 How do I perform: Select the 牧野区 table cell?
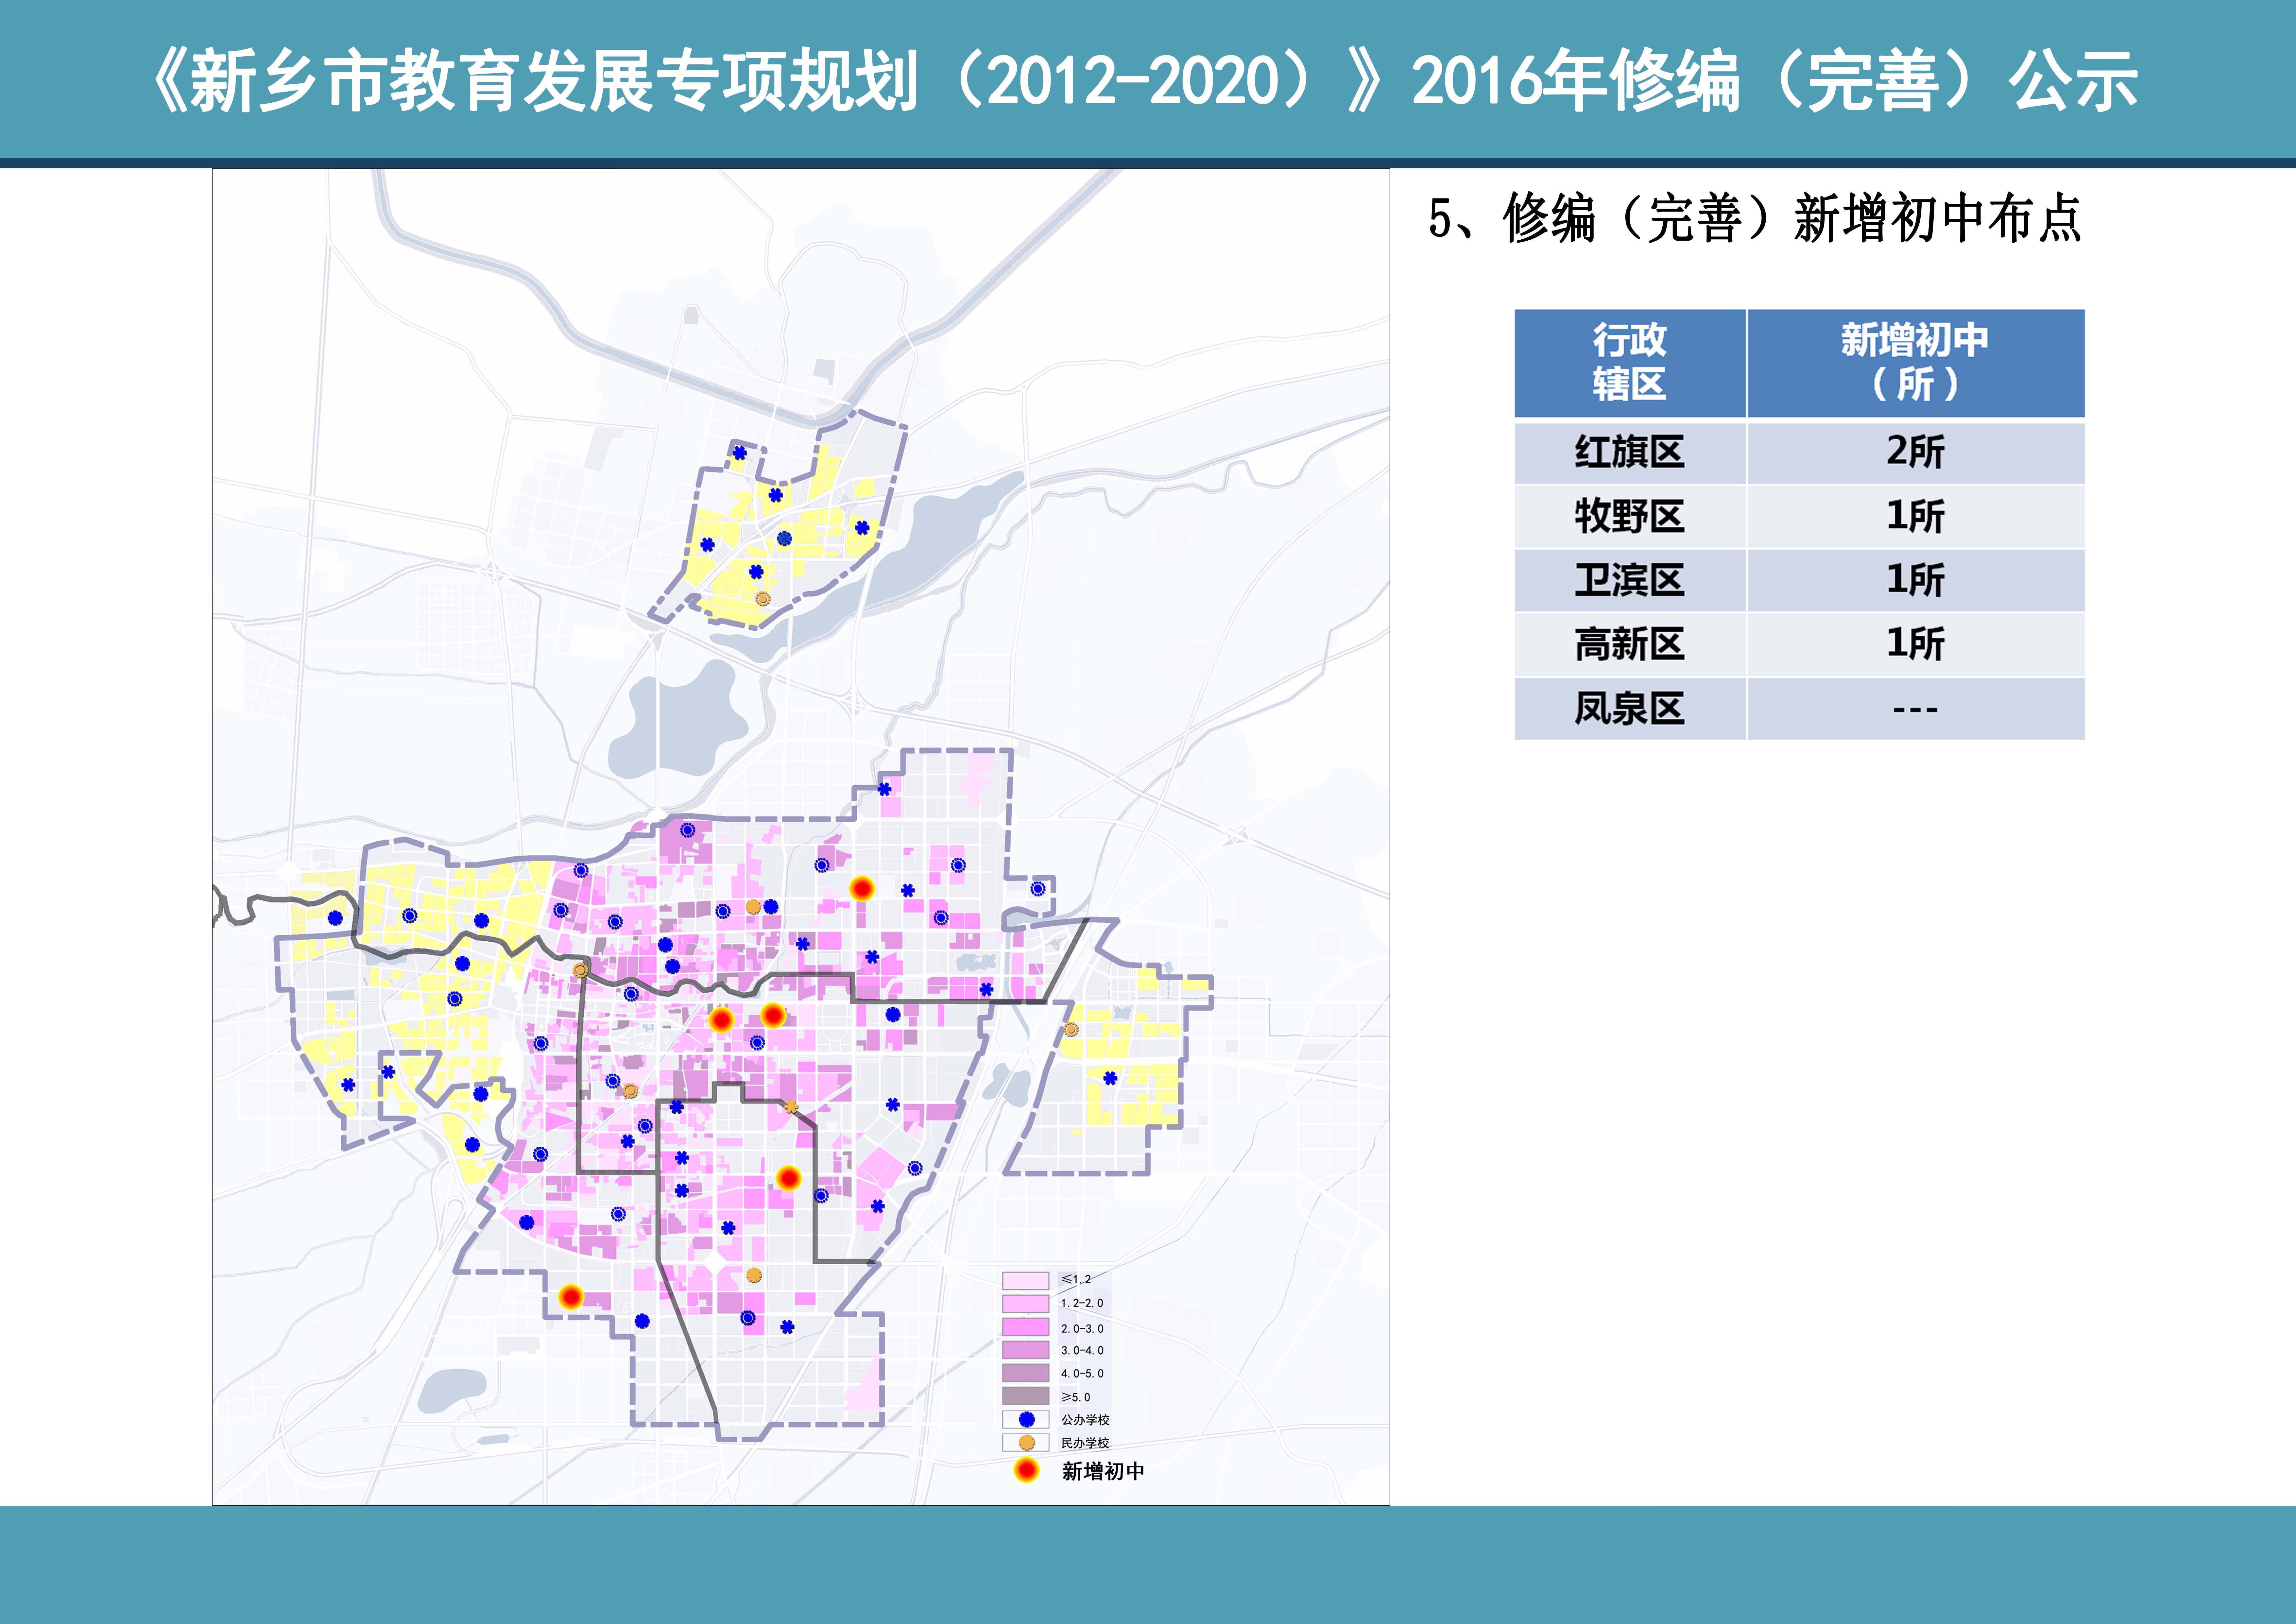[1630, 517]
